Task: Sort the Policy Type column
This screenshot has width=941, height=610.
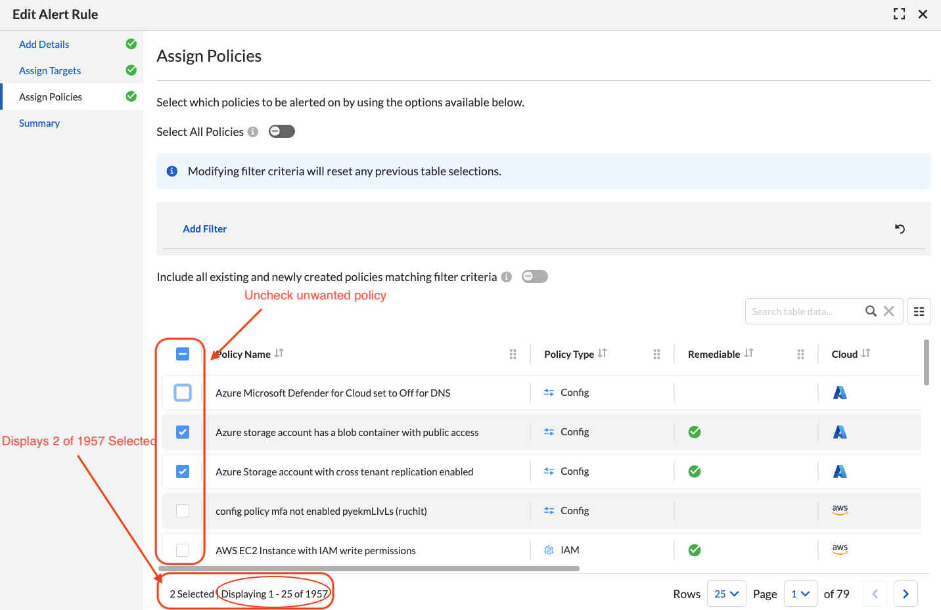Action: pos(603,353)
